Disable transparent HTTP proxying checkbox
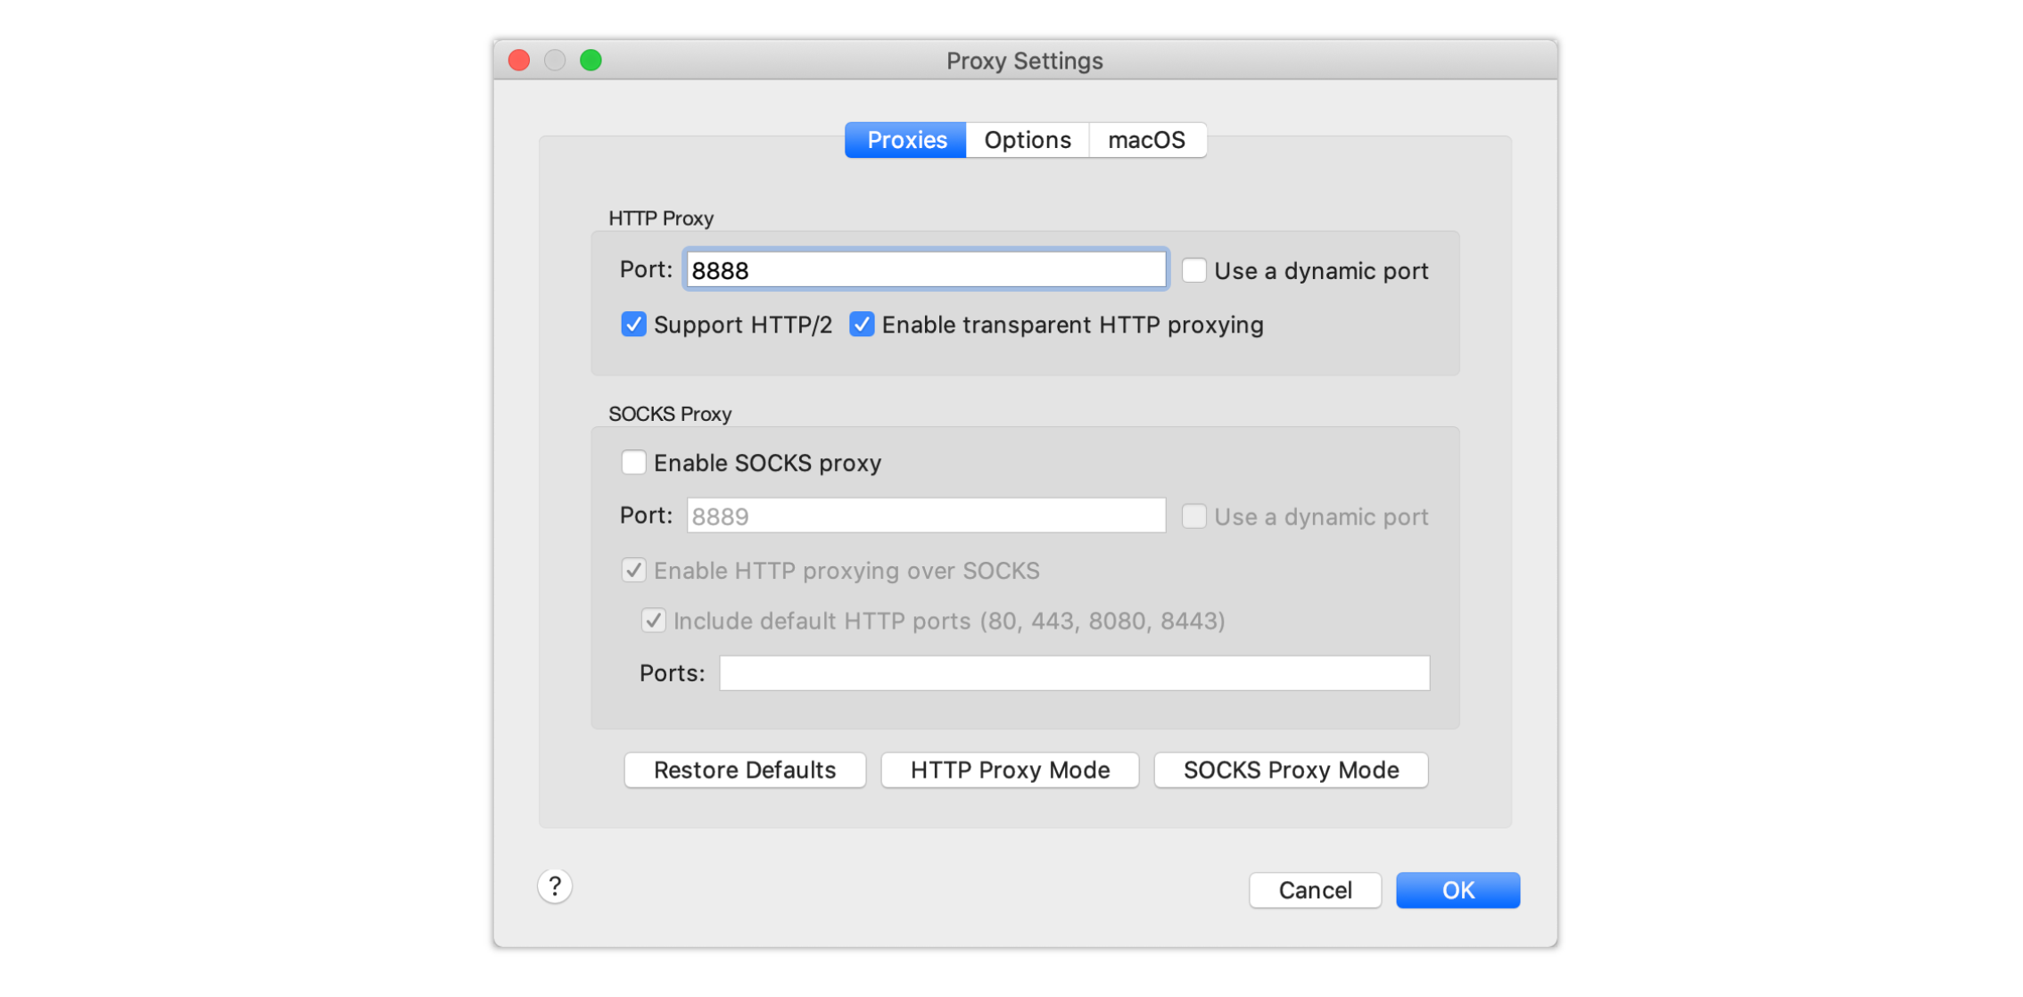This screenshot has width=2023, height=997. (x=862, y=325)
